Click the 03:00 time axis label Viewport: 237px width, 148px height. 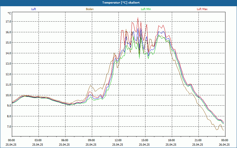pos(39,140)
